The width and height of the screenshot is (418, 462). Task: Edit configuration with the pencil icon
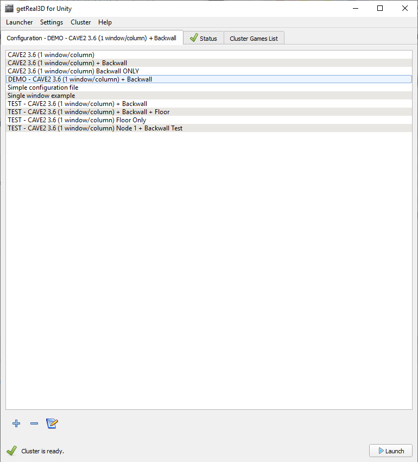52,423
